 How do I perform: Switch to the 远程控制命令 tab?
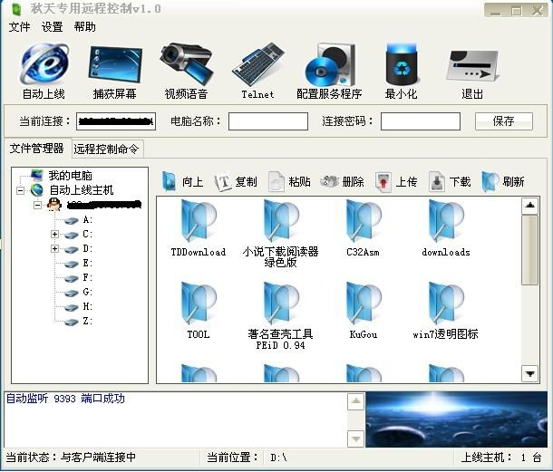pyautogui.click(x=107, y=149)
